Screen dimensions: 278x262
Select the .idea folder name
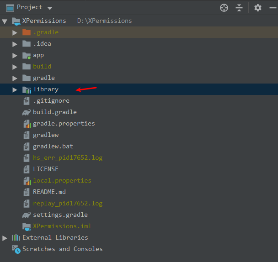click(42, 43)
